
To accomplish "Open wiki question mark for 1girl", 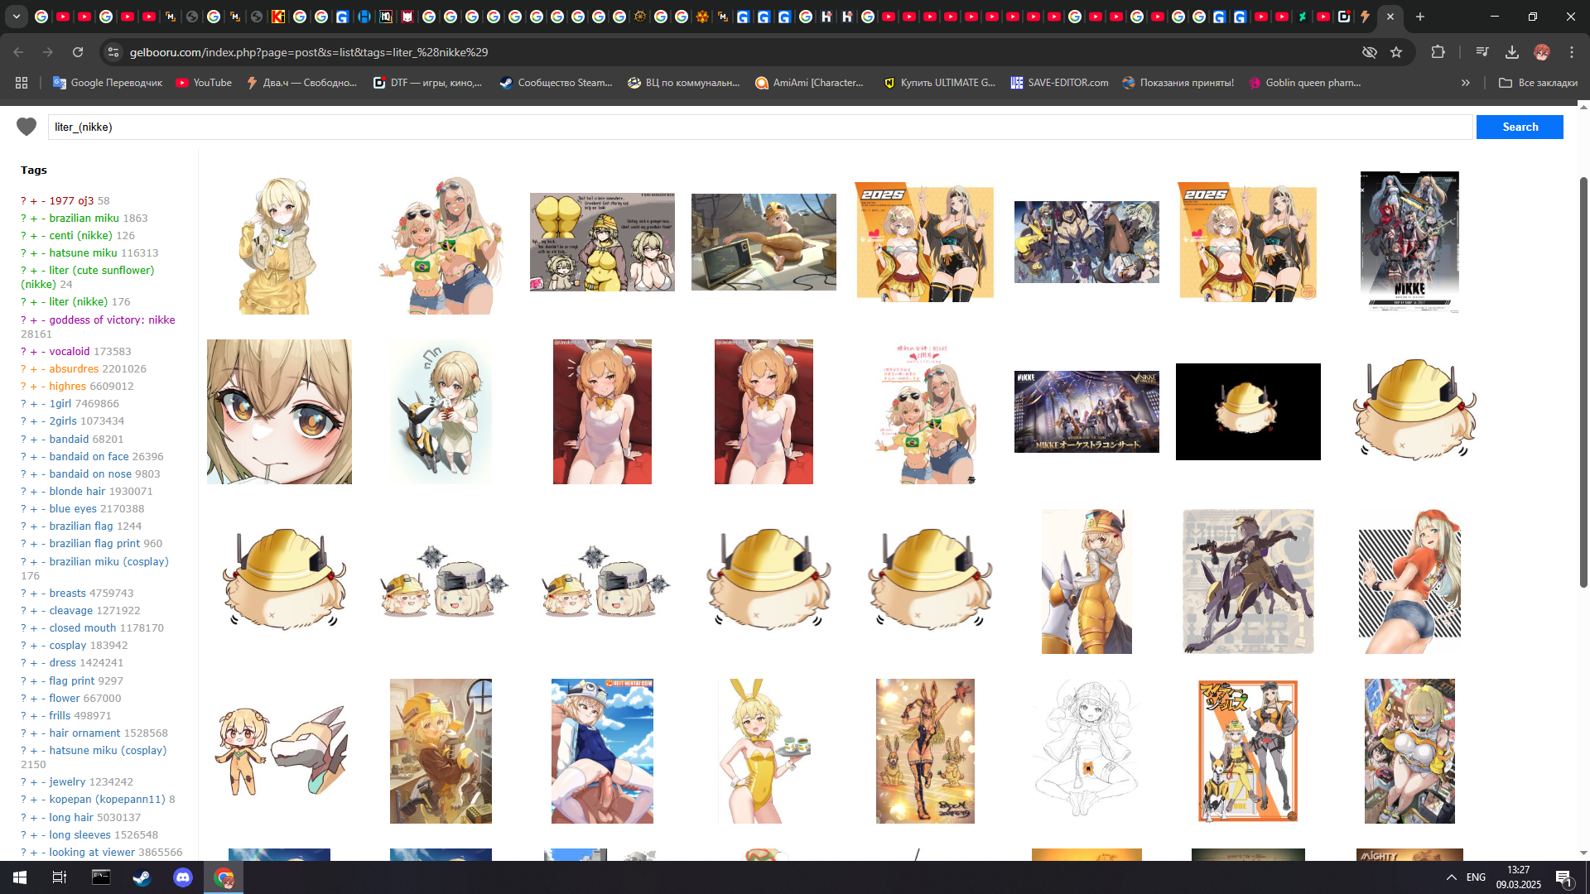I will click(23, 404).
